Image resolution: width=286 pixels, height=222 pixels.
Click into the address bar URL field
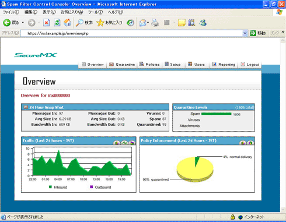[131, 33]
